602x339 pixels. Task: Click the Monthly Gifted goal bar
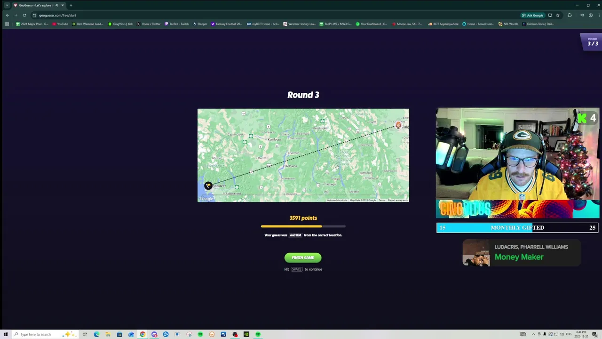(517, 228)
